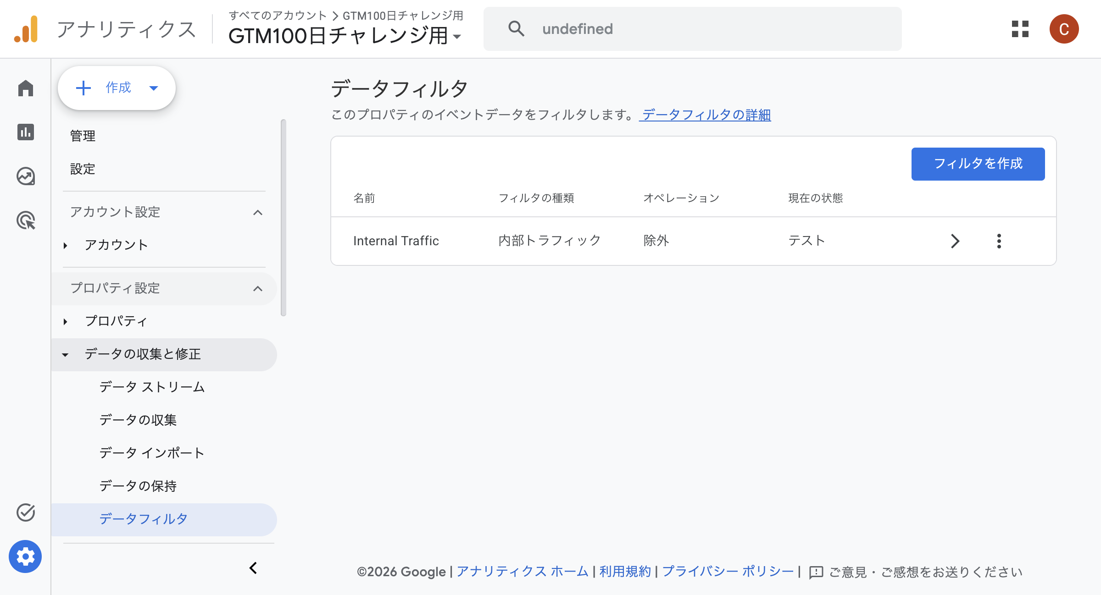Click into the search input field
Viewport: 1101px width, 595px height.
(x=692, y=28)
